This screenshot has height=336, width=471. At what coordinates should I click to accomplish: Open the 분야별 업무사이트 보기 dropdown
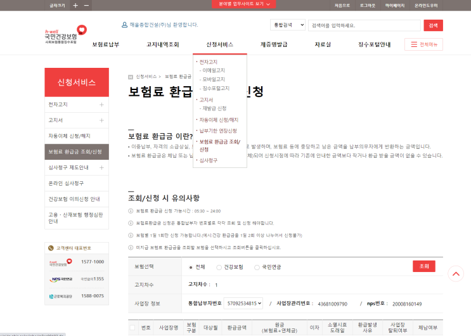click(x=243, y=4)
